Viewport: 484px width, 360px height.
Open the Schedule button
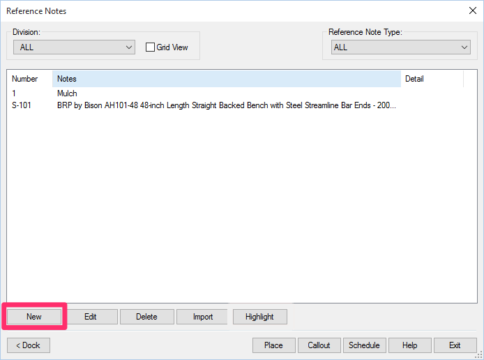pos(365,345)
